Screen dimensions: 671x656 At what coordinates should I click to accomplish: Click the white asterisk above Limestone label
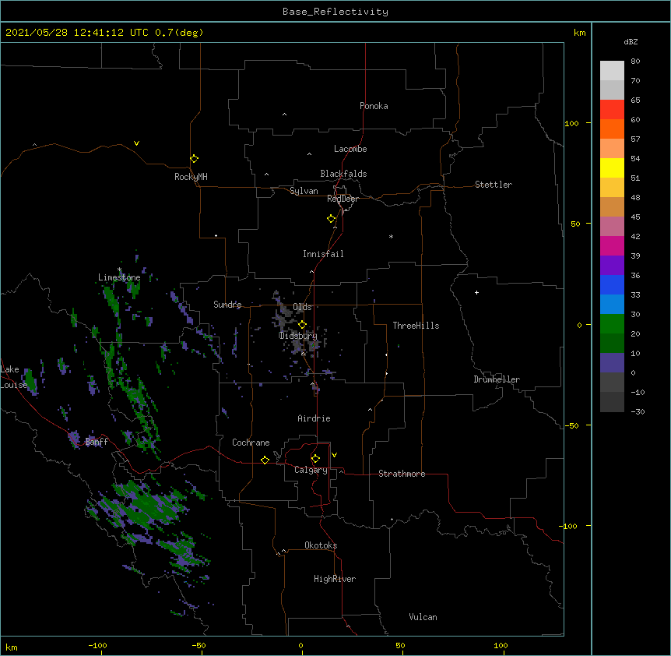tap(119, 270)
